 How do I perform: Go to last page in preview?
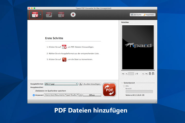tap(146, 74)
